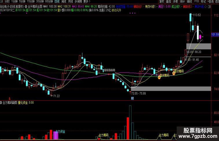Screen dimensions: 219x141
Task: Expand the 更多 periods menu
Action: pos(87,1)
